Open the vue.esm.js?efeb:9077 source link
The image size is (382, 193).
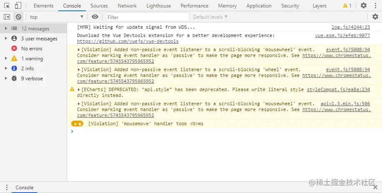[x=342, y=35]
